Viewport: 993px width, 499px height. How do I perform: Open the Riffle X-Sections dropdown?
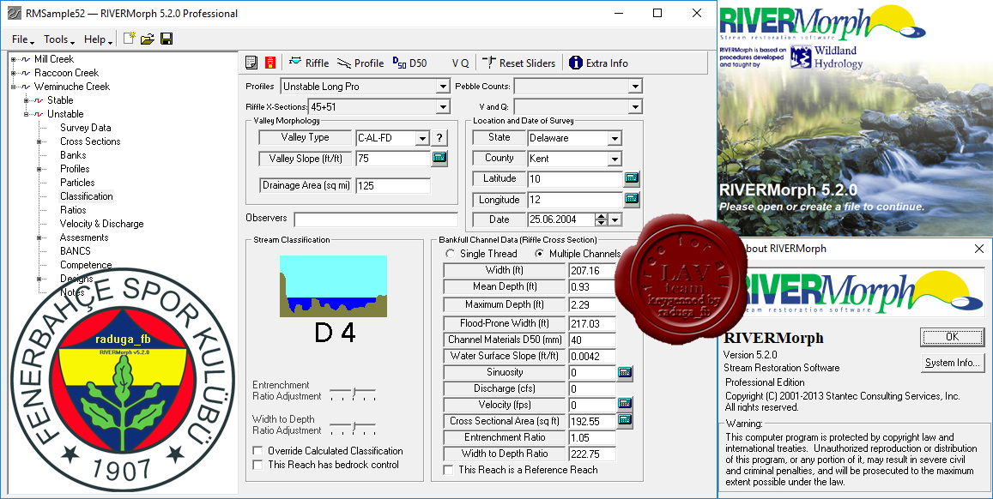(x=444, y=107)
